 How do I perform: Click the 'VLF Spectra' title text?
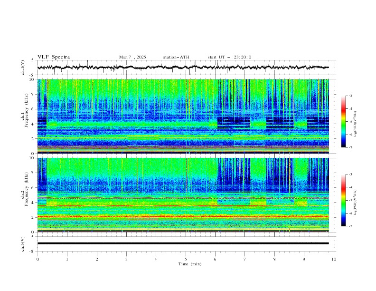pos(54,57)
